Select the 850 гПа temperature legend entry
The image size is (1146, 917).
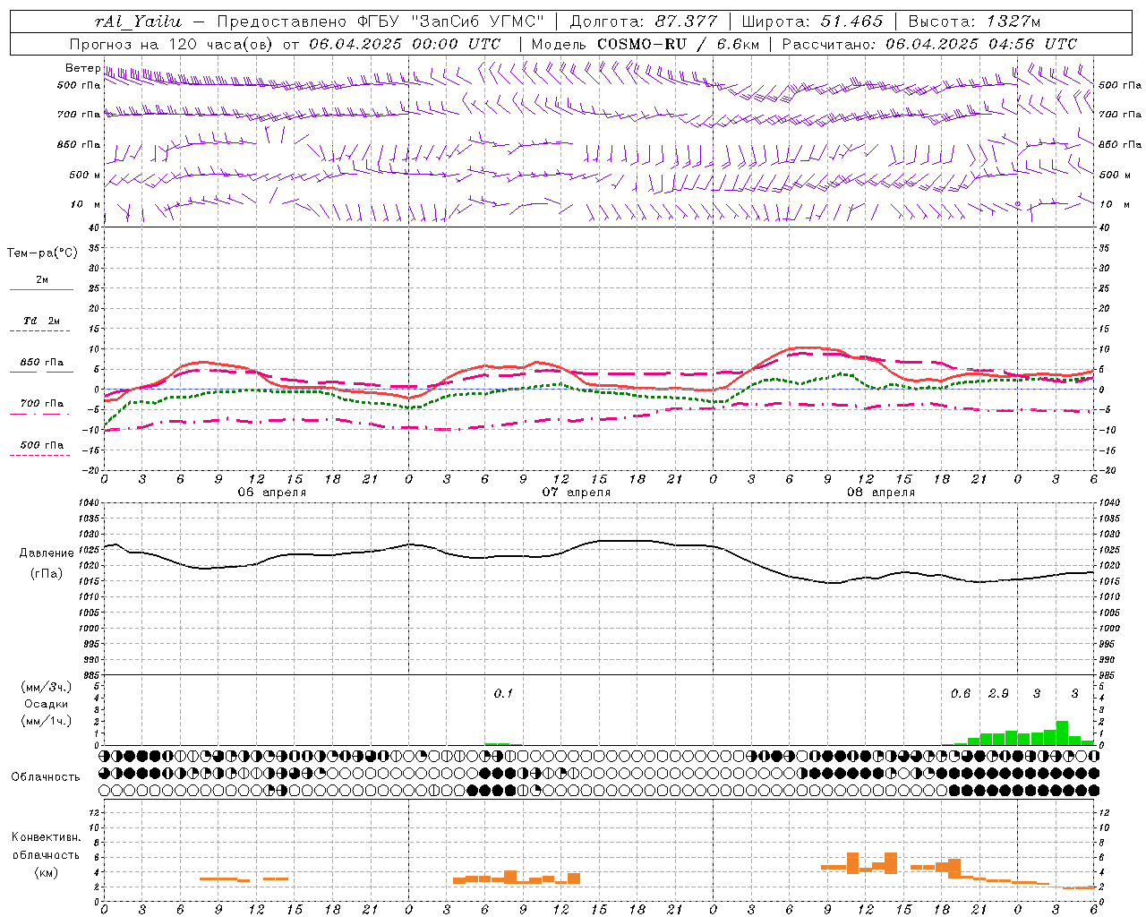(x=42, y=363)
